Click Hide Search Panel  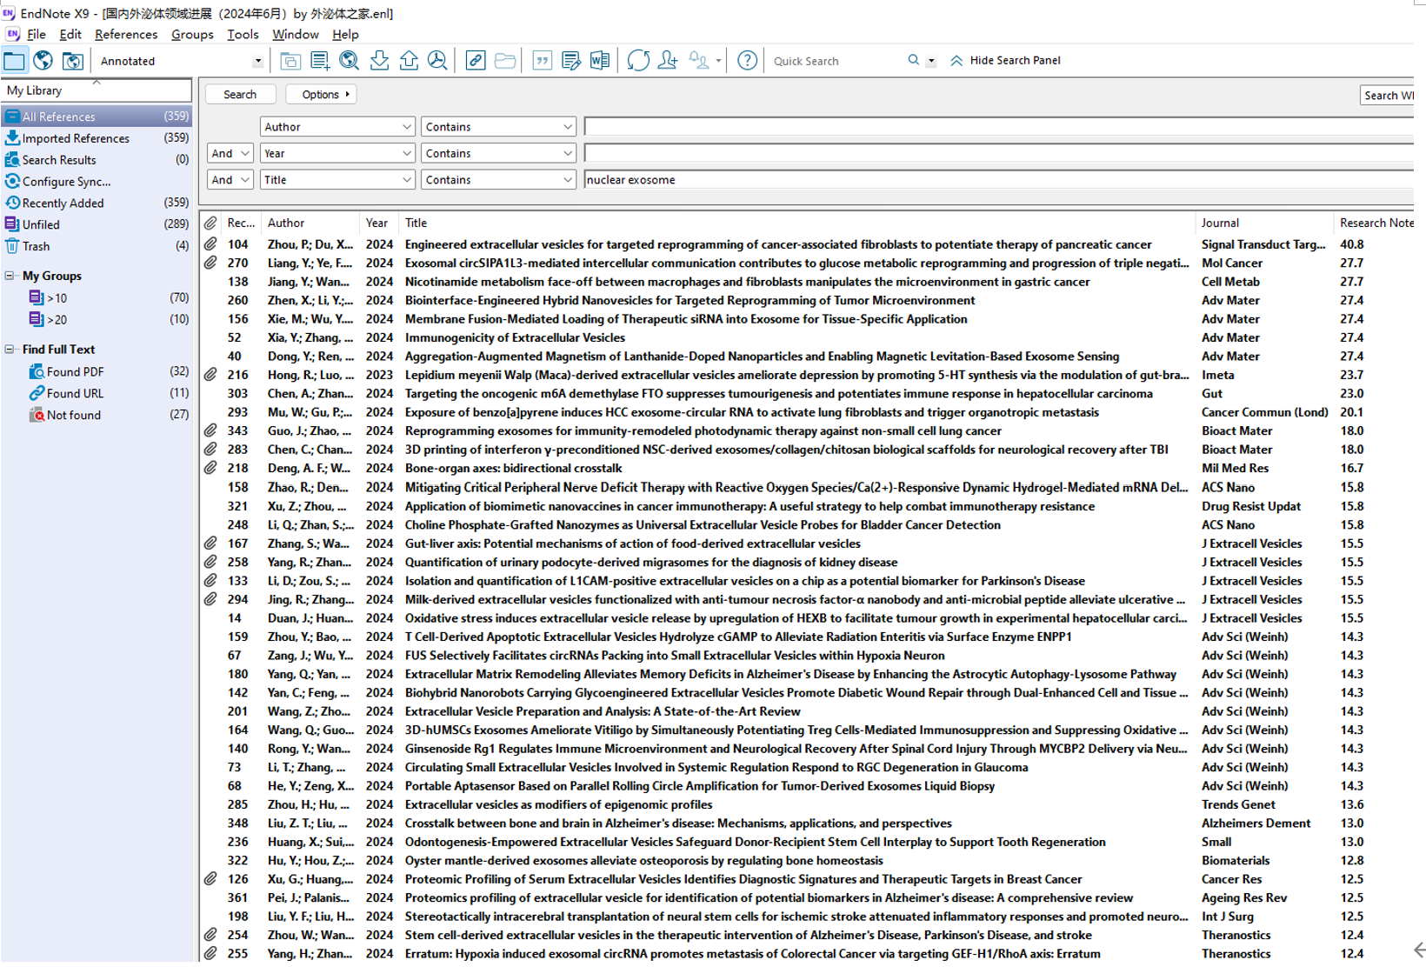(x=1005, y=61)
